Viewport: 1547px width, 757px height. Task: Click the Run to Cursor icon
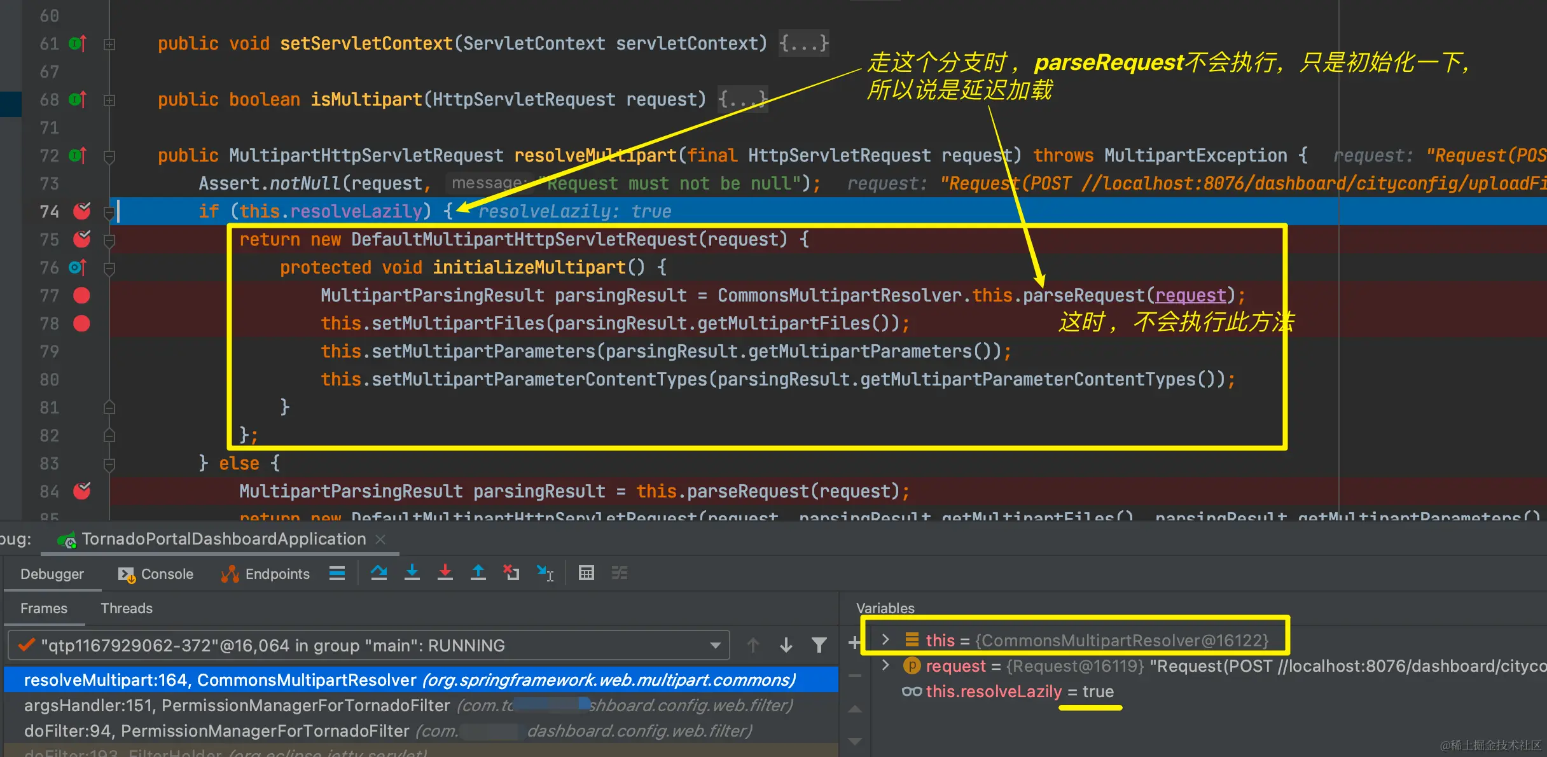point(545,573)
